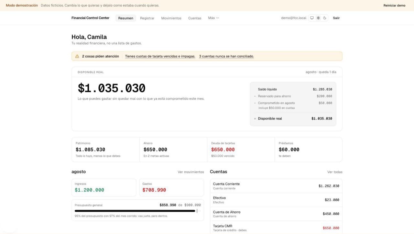Click the Ingresos $1.200.000 card
Screen dimensions: 414x234
coord(104,187)
